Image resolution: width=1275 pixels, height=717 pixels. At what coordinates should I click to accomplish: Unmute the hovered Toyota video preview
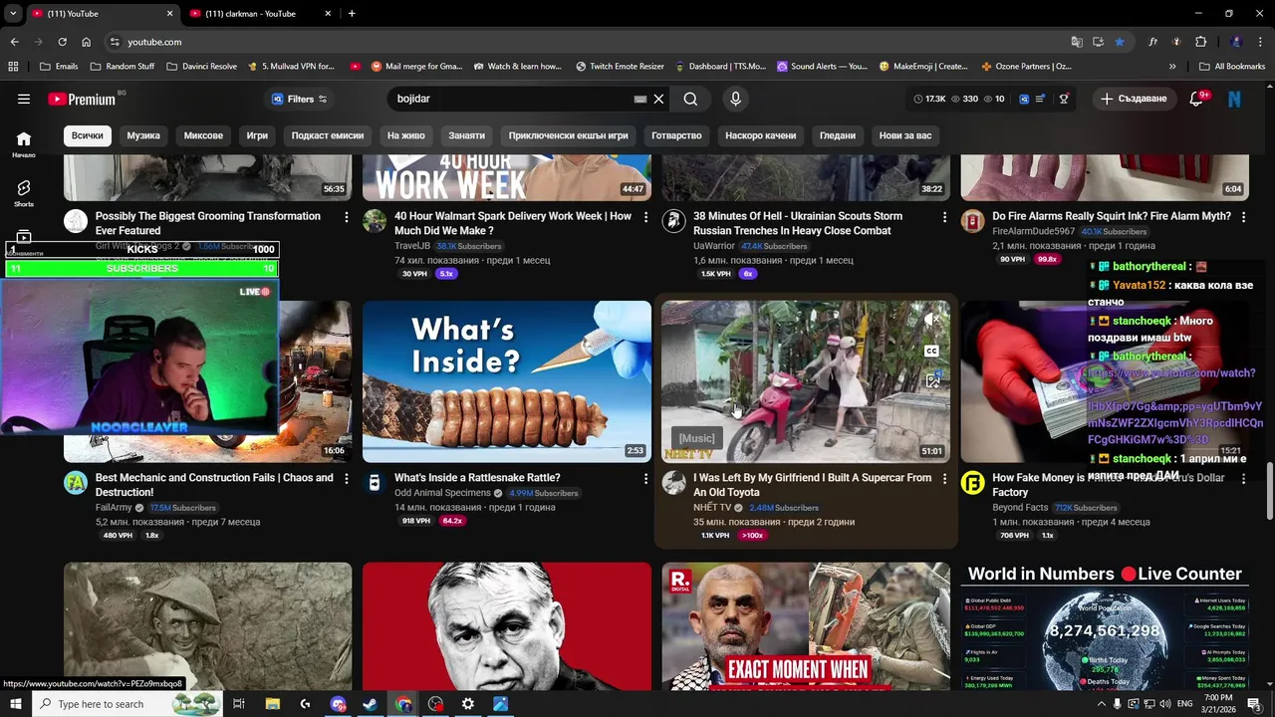[931, 320]
